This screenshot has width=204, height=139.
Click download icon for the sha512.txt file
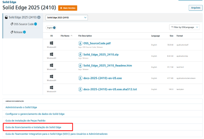80,89
